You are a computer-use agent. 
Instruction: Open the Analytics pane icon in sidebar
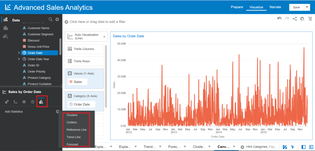tap(6, 36)
